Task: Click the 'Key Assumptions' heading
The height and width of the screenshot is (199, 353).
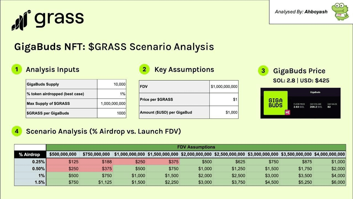Action: [x=184, y=69]
